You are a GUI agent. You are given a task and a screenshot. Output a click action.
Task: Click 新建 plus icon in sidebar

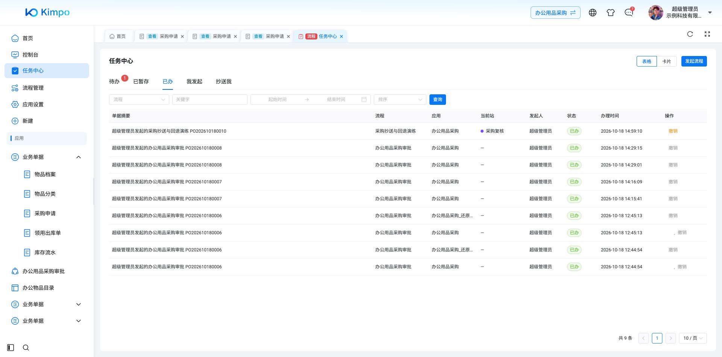pos(15,121)
